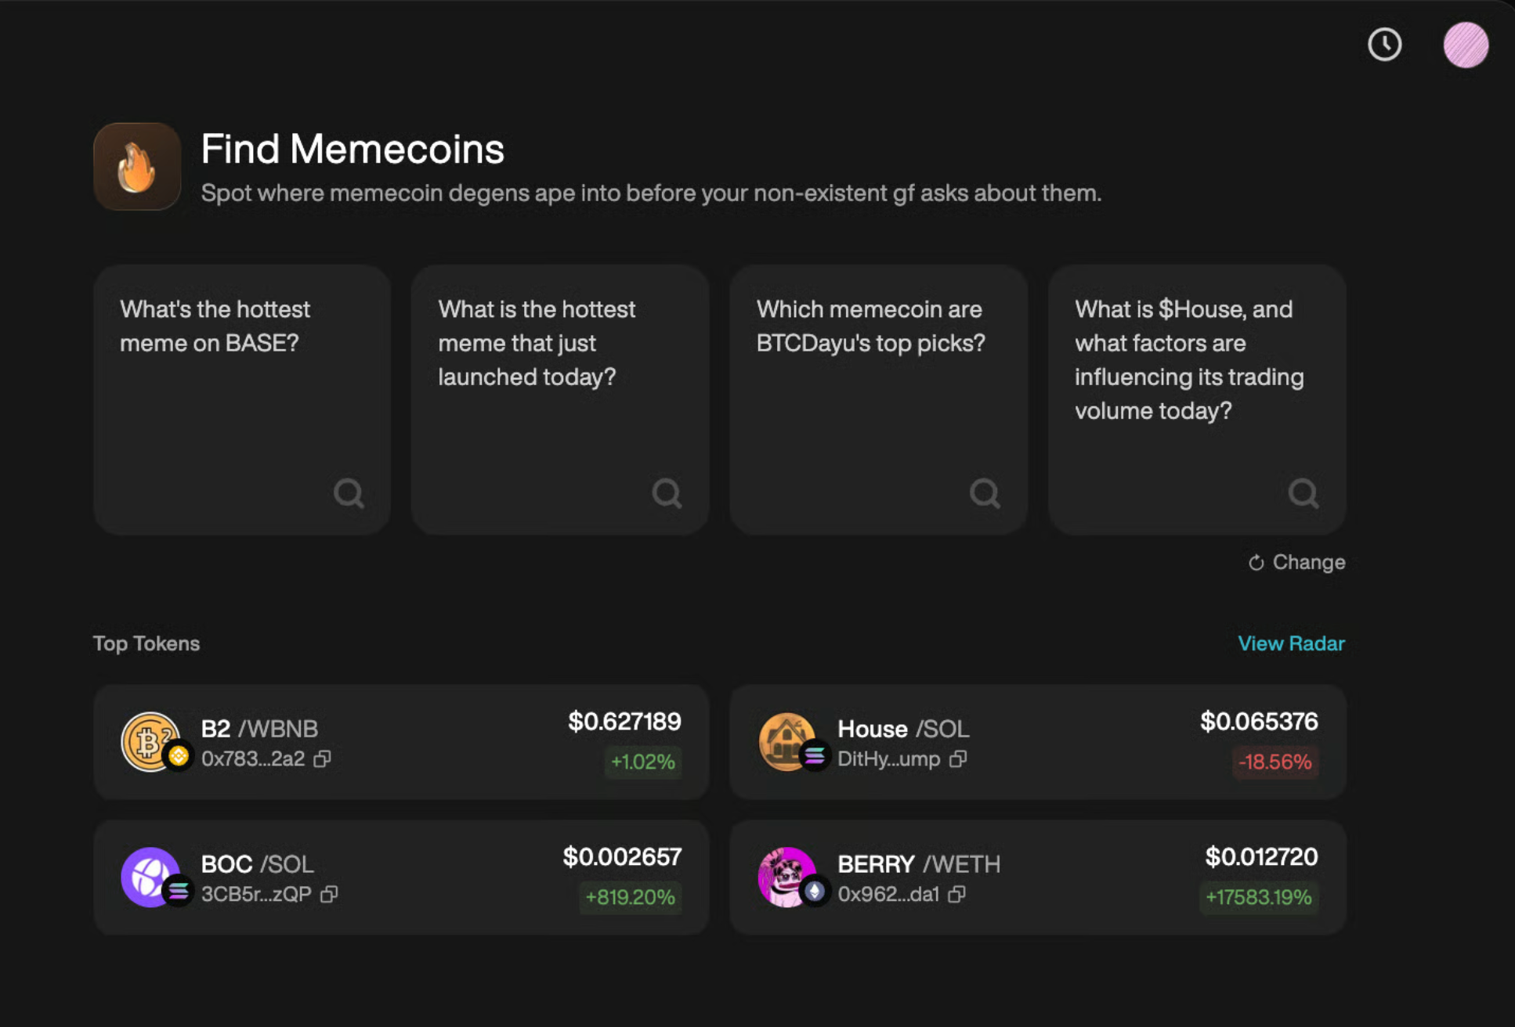Screen dimensions: 1515x1027
Task: Click search icon on BASE meme card
Action: (x=349, y=493)
